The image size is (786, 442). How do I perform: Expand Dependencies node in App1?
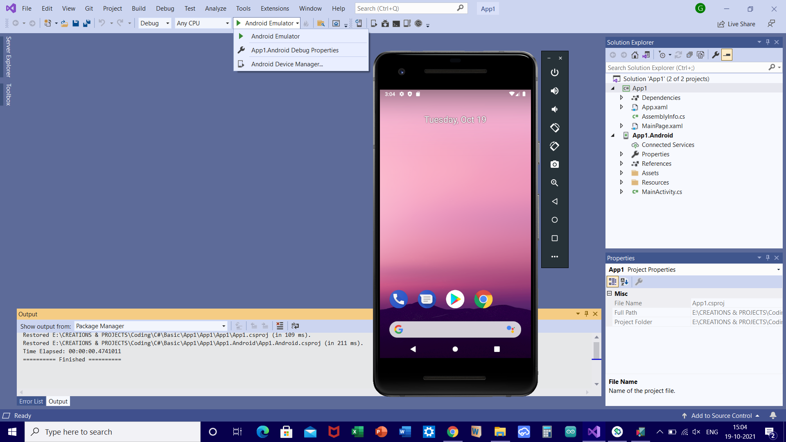click(x=621, y=97)
